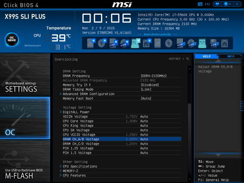
Task: Change DRAM Timing Mode Link value
Action: [146, 89]
